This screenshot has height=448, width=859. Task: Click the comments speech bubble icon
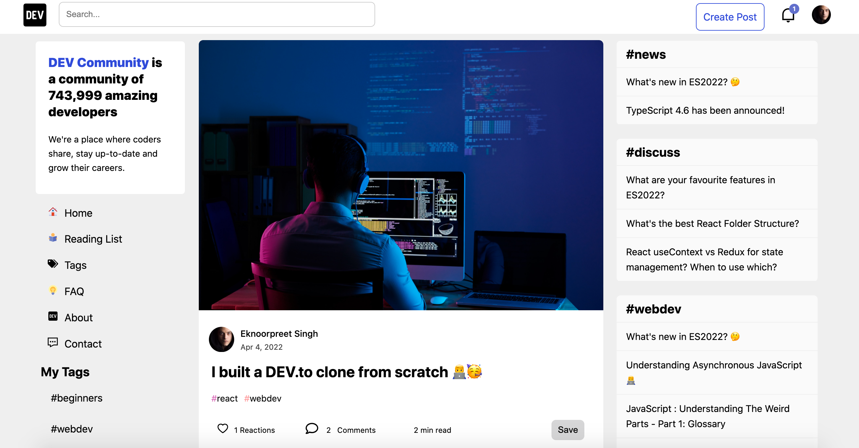click(311, 429)
